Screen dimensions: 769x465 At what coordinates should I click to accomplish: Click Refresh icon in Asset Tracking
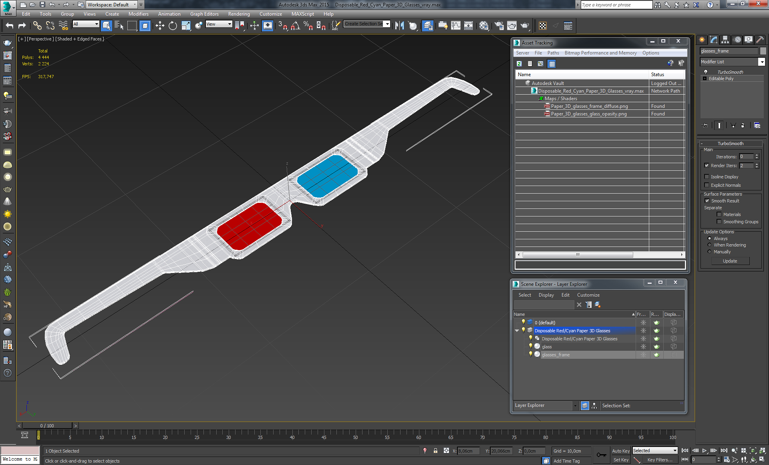tap(519, 64)
